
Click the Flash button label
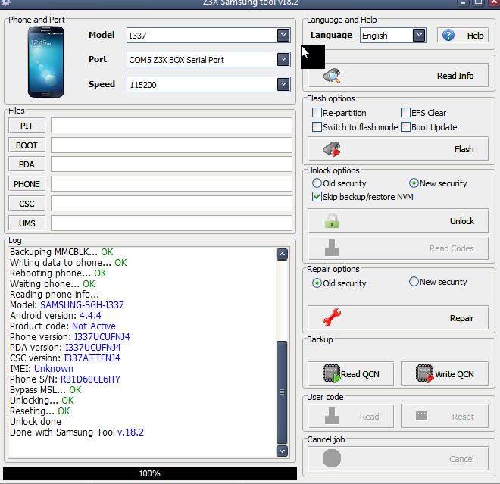point(464,149)
